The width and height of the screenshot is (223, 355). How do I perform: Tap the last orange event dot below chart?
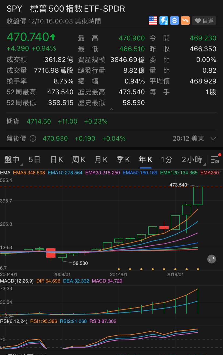[198, 269]
